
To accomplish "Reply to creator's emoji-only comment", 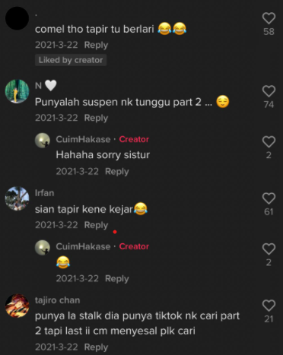I will [117, 279].
